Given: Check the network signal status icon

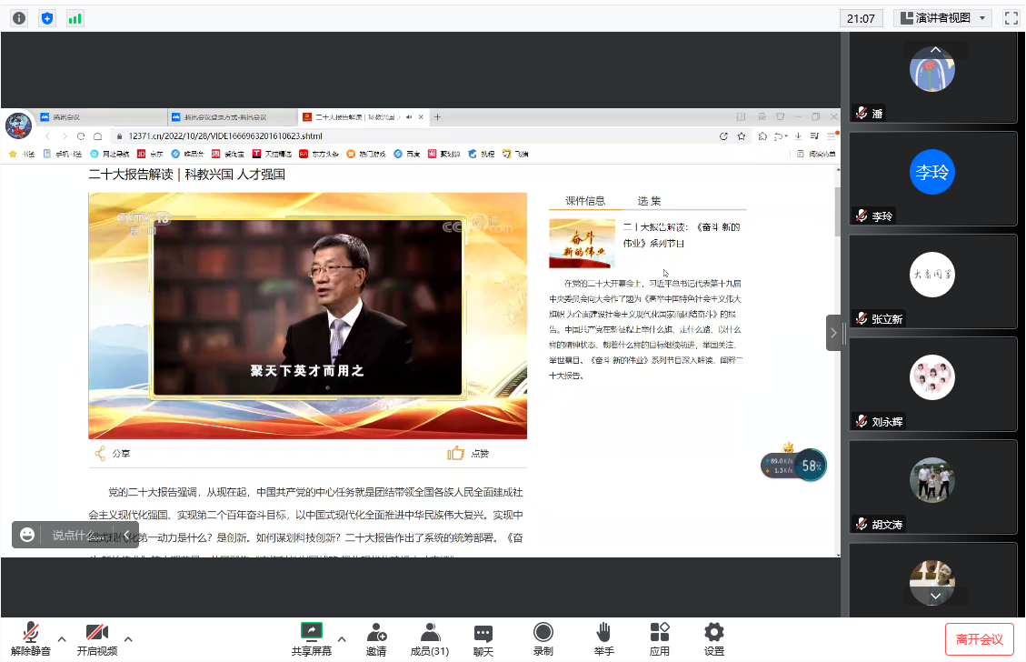Looking at the screenshot, I should (75, 17).
